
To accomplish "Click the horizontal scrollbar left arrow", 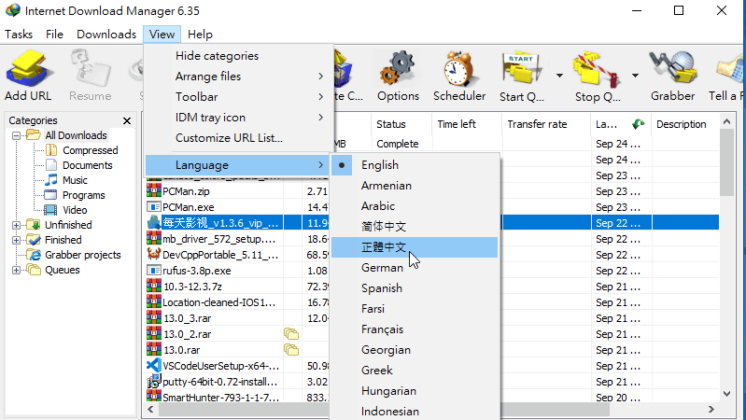I will click(151, 409).
